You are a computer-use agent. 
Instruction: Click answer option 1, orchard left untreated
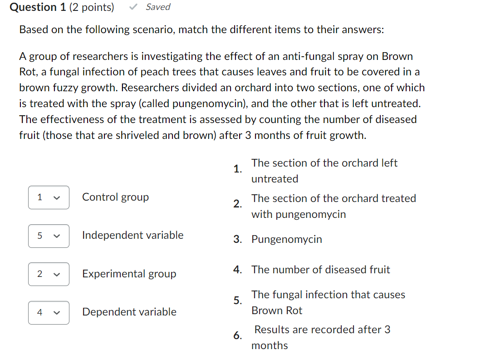click(x=324, y=170)
